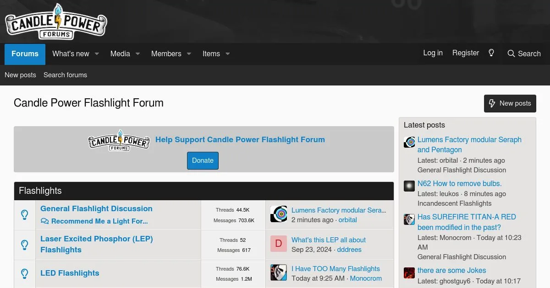The image size is (550, 288).
Task: Open the LED Flashlights forum
Action: [x=70, y=273]
